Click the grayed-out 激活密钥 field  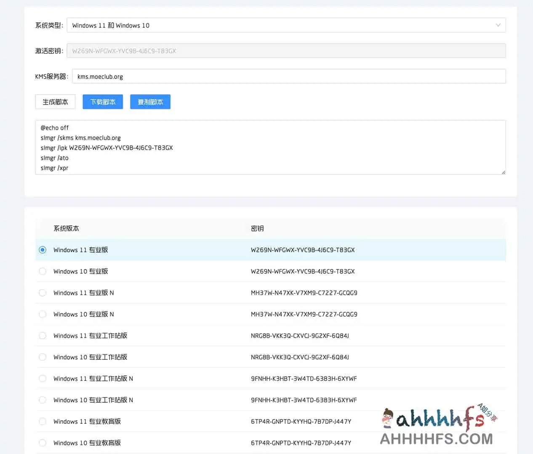253,50
